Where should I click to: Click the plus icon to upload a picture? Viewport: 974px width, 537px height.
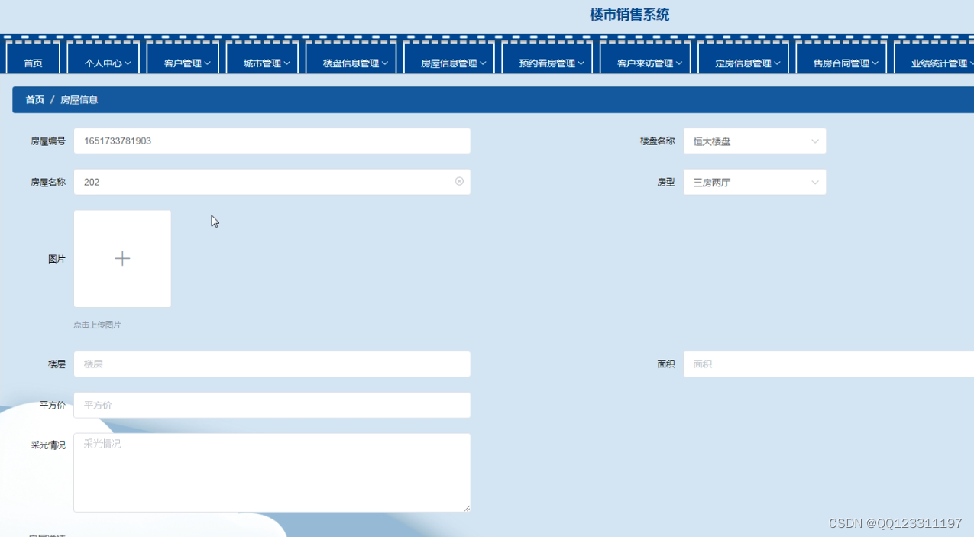(x=122, y=259)
